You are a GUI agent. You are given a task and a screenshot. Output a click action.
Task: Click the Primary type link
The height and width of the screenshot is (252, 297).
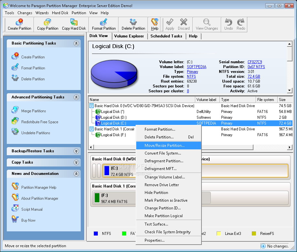coord(192,72)
